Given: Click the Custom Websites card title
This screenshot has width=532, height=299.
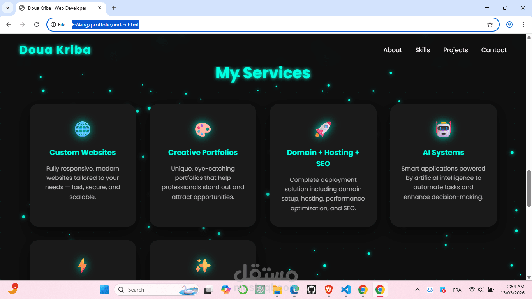Looking at the screenshot, I should coord(83,152).
